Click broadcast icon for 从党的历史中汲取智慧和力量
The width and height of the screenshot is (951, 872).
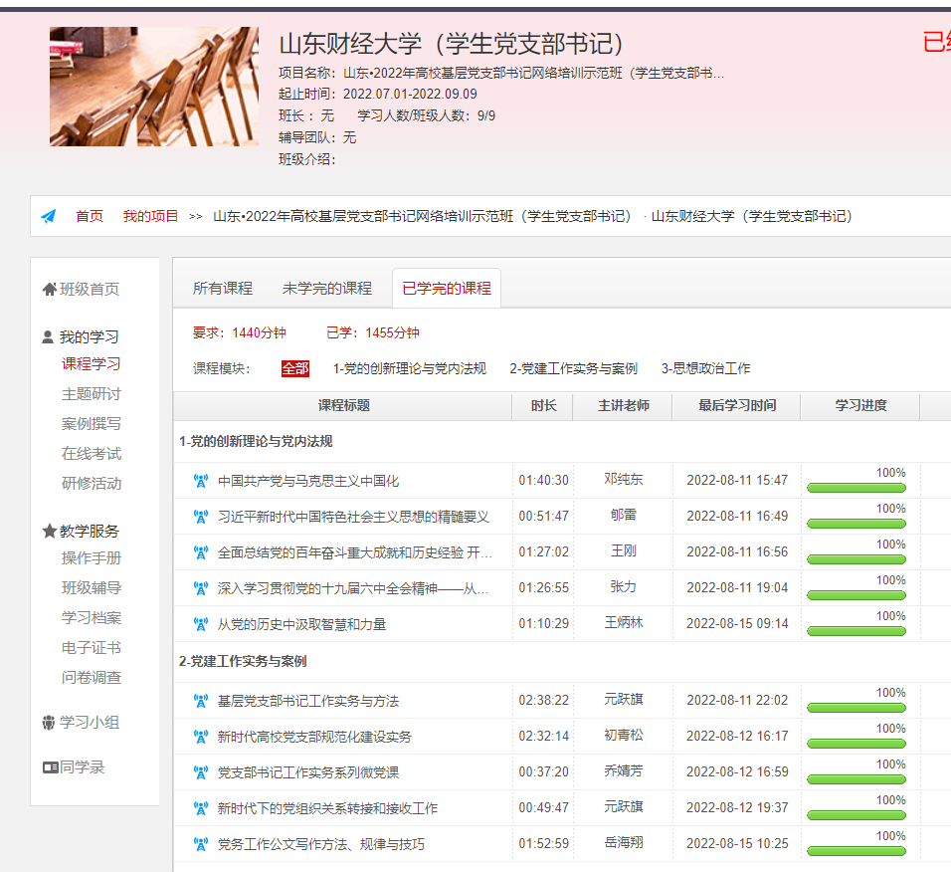click(200, 624)
